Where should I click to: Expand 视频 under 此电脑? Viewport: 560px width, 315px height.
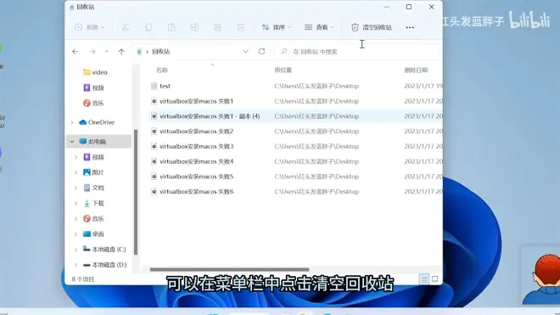point(76,157)
